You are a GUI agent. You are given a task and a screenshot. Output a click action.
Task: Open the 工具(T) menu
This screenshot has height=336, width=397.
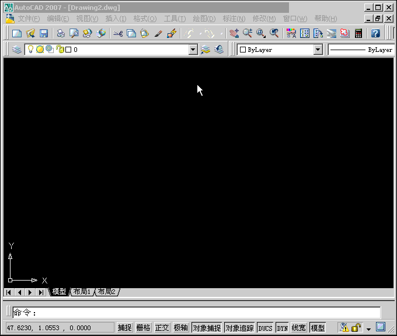[x=175, y=19]
